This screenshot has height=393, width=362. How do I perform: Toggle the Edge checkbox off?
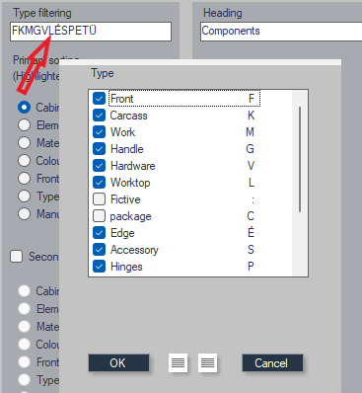pos(99,233)
